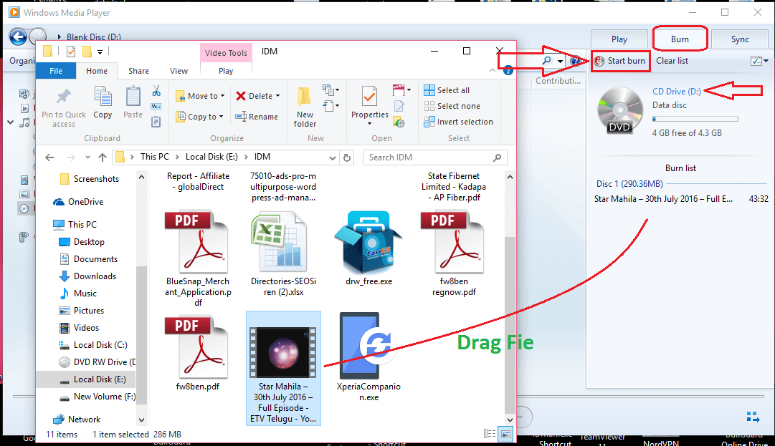
Task: Click the Cut scissors icon
Action: 155,92
